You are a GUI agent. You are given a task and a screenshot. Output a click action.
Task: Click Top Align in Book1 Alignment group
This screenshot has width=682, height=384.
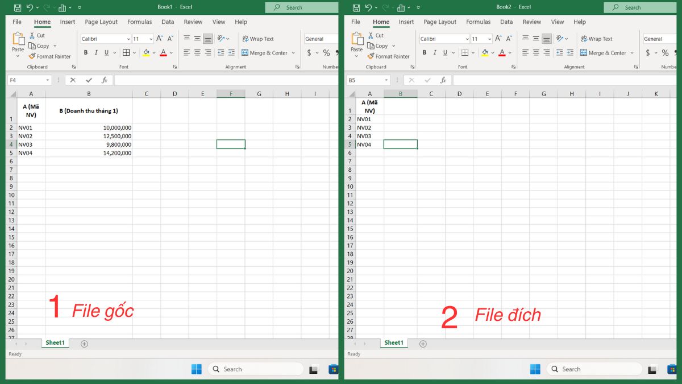[x=186, y=39]
